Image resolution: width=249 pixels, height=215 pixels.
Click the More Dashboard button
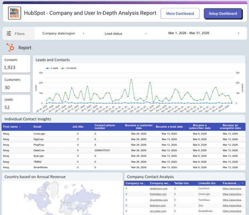coord(180,14)
